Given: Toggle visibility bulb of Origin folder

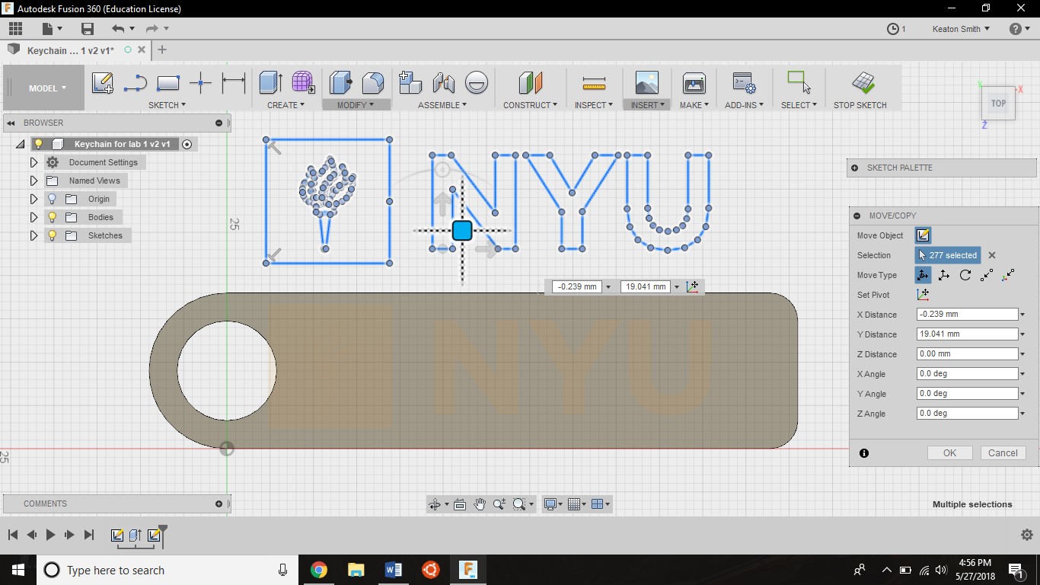Looking at the screenshot, I should click(x=52, y=199).
